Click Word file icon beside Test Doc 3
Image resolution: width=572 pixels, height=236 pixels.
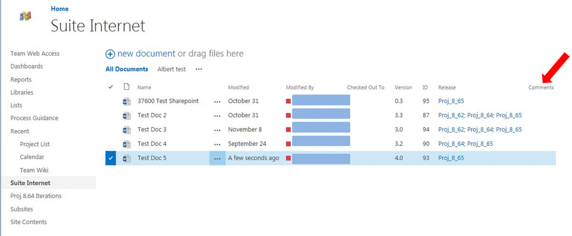coord(127,130)
